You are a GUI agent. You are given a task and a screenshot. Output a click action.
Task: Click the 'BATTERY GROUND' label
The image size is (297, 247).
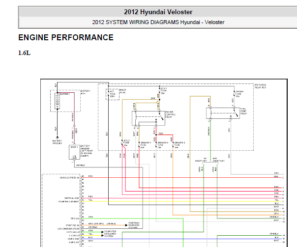pyautogui.click(x=57, y=142)
